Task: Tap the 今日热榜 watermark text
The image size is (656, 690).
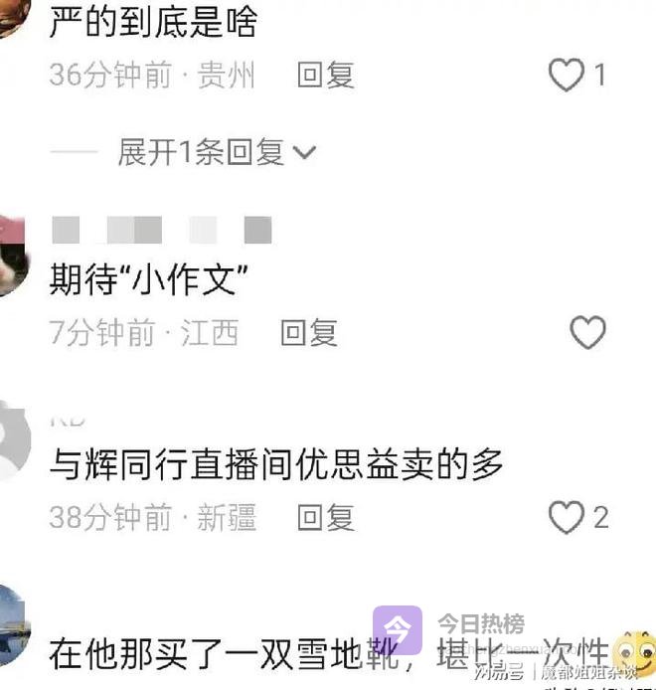Action: point(481,623)
